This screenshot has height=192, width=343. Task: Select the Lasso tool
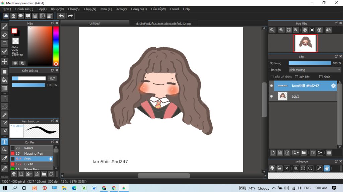coord(5,107)
